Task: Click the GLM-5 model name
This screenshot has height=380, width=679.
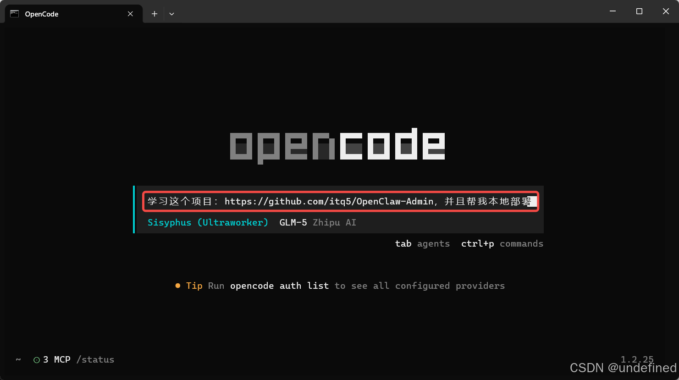Action: 293,222
